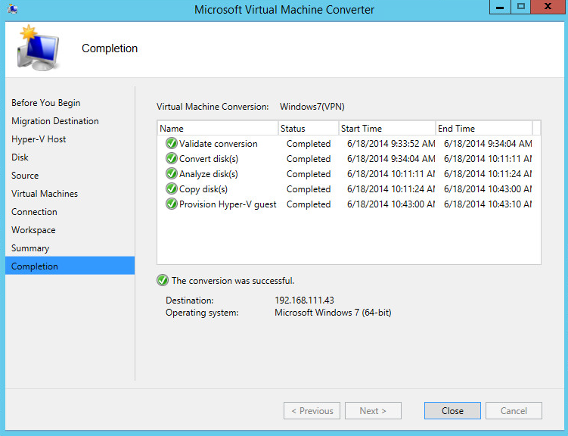Open the Migration Destination step

tap(55, 120)
